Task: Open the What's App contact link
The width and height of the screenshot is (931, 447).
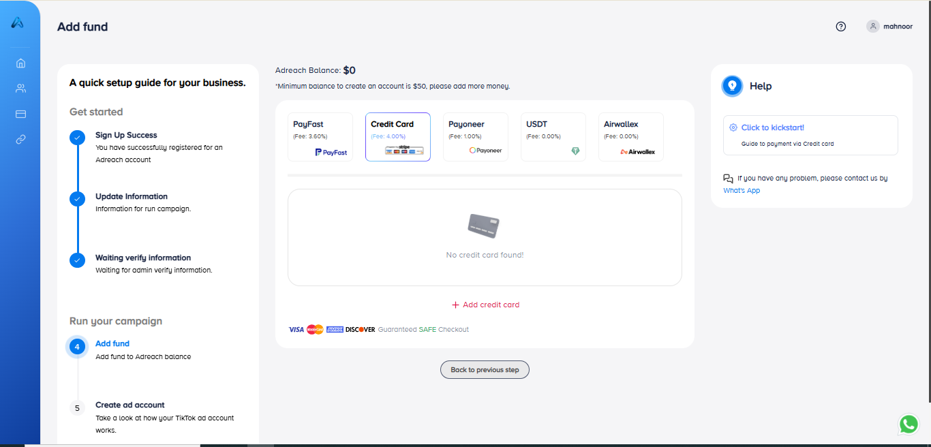Action: (x=742, y=191)
